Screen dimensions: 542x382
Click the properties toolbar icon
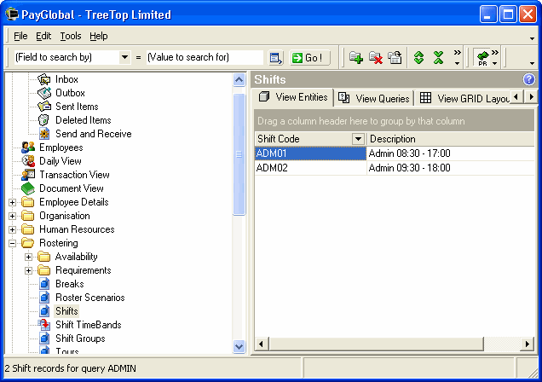pyautogui.click(x=395, y=58)
